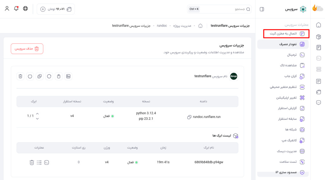Open terminal for pod 6869b848db-p94gw
The width and height of the screenshot is (325, 180).
(x=47, y=162)
